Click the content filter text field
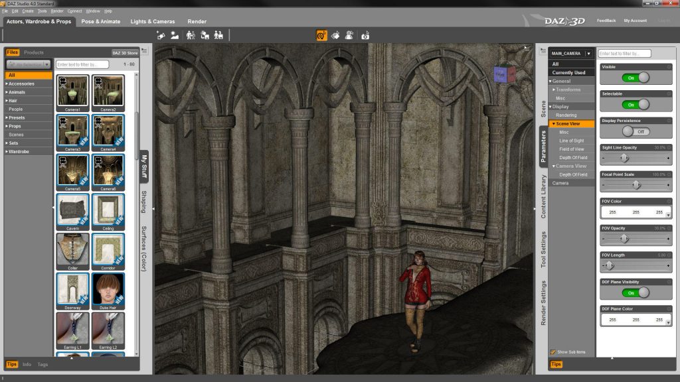Screen dimensions: 680x382 tap(82, 64)
